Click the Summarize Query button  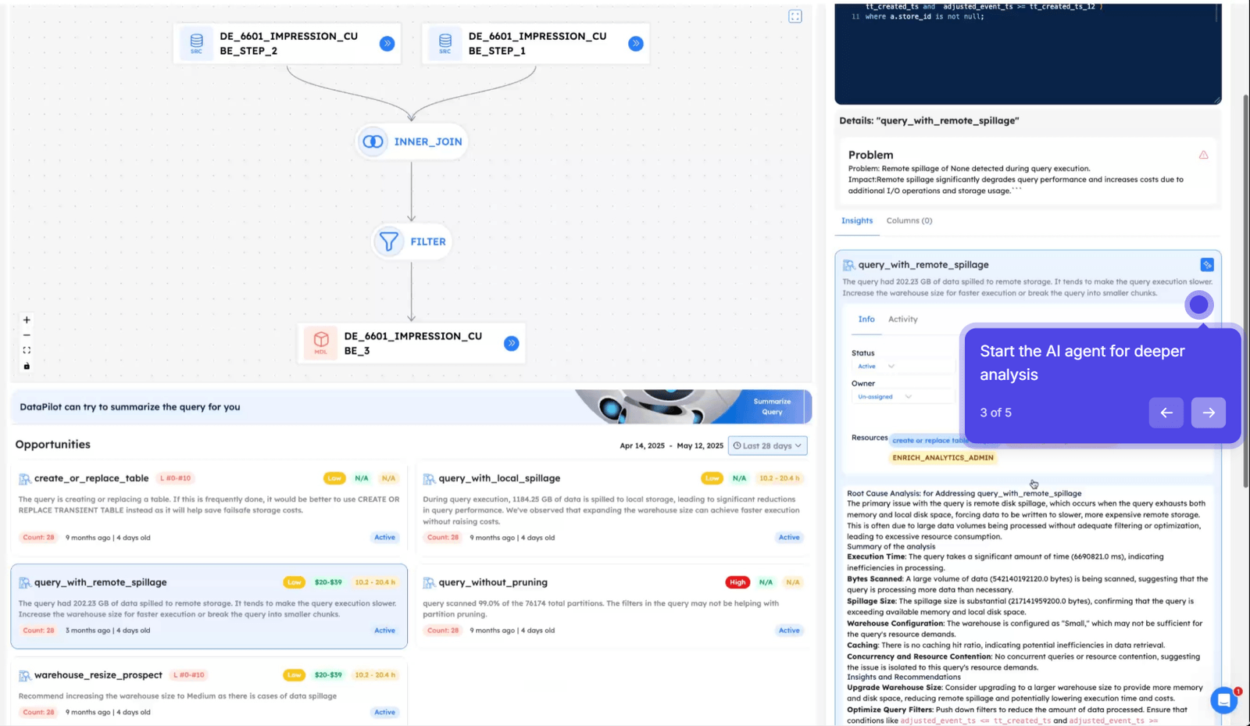772,406
